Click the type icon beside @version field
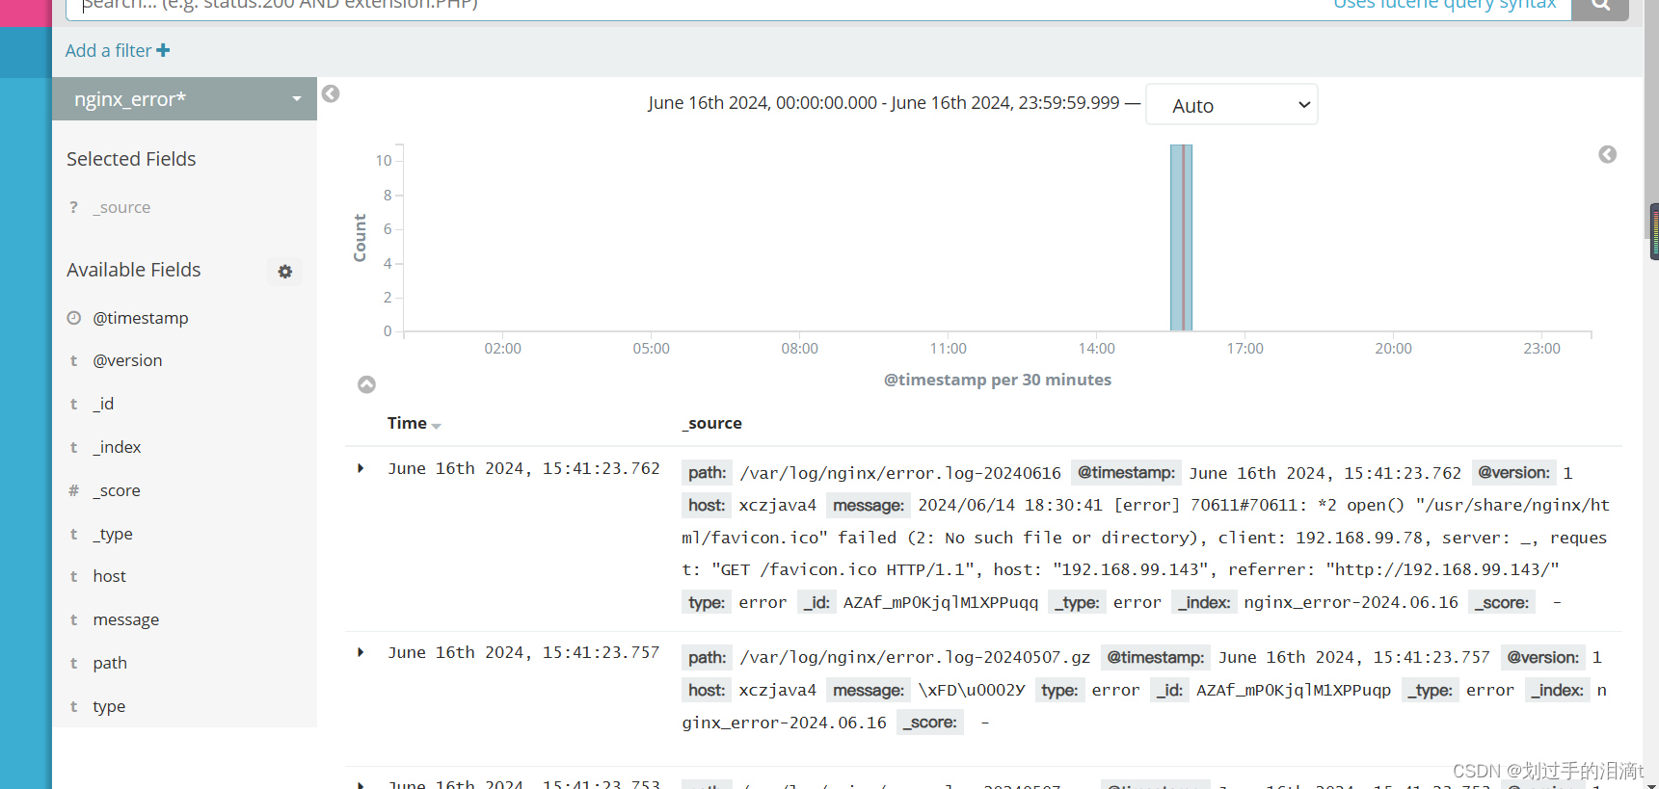The image size is (1659, 789). click(x=73, y=360)
